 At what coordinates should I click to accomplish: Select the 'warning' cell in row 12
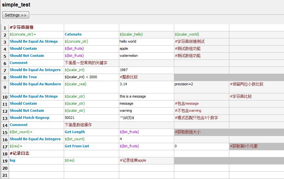(x=146, y=111)
